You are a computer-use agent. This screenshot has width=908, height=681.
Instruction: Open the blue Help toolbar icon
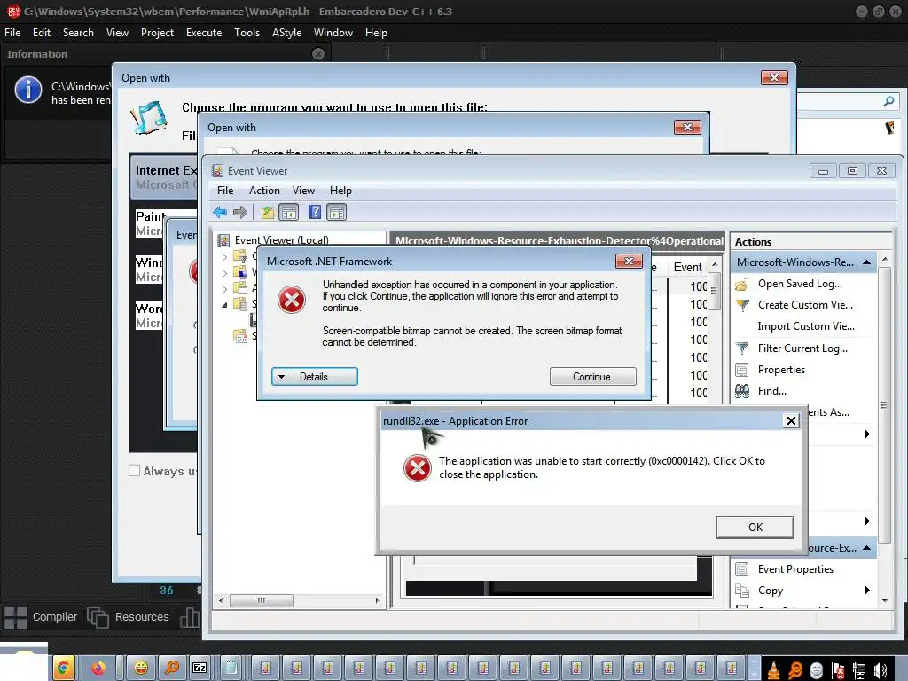(315, 213)
